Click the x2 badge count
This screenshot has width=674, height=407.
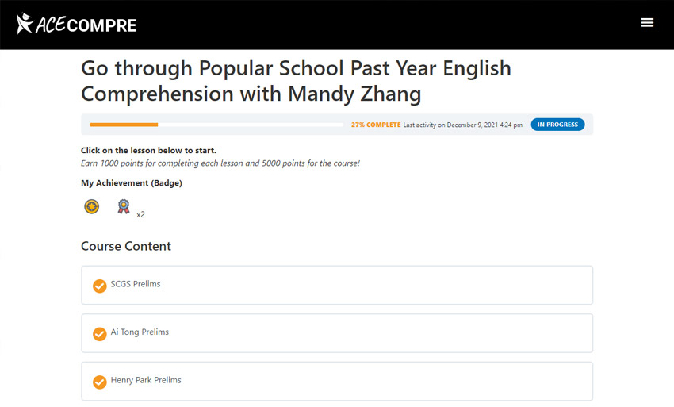pos(140,214)
